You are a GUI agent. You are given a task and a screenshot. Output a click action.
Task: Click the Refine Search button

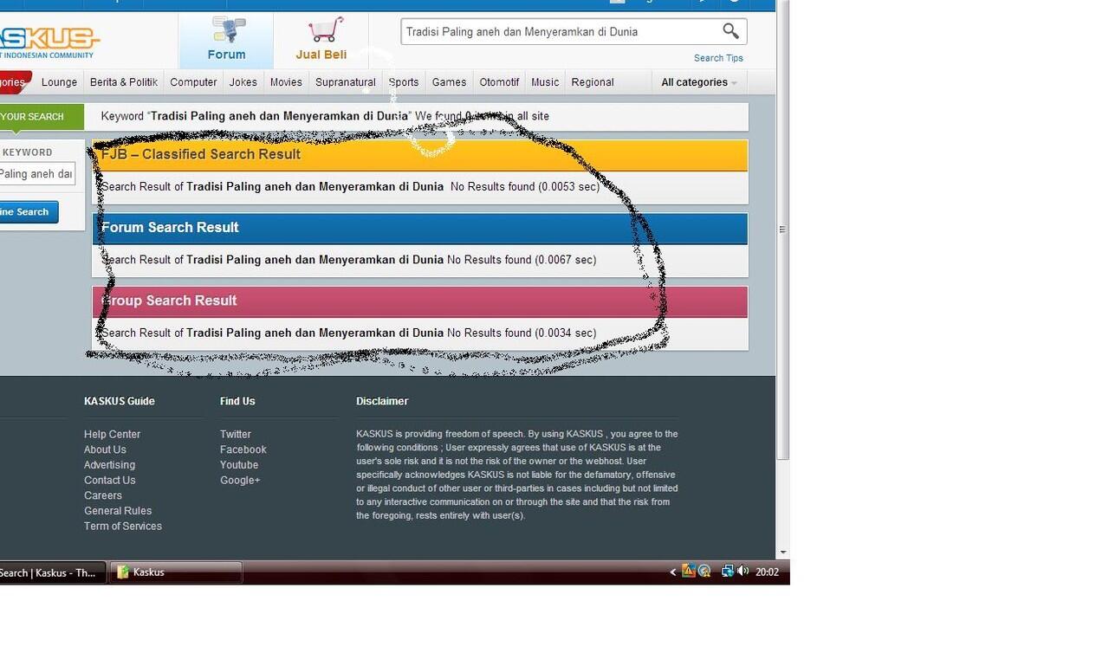29,212
